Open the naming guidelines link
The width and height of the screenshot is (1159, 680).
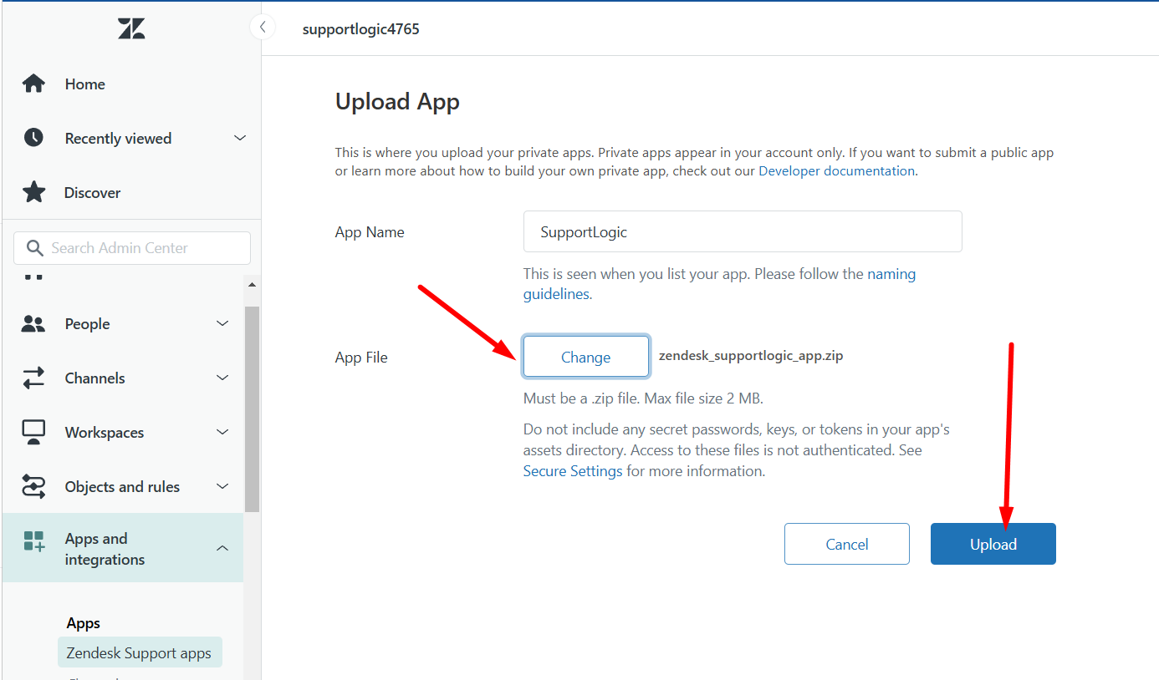point(719,284)
